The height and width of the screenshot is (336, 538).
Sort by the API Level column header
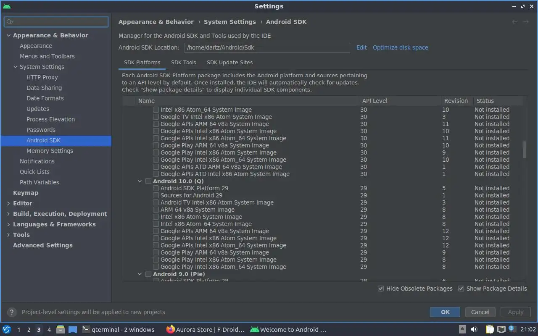pos(400,101)
